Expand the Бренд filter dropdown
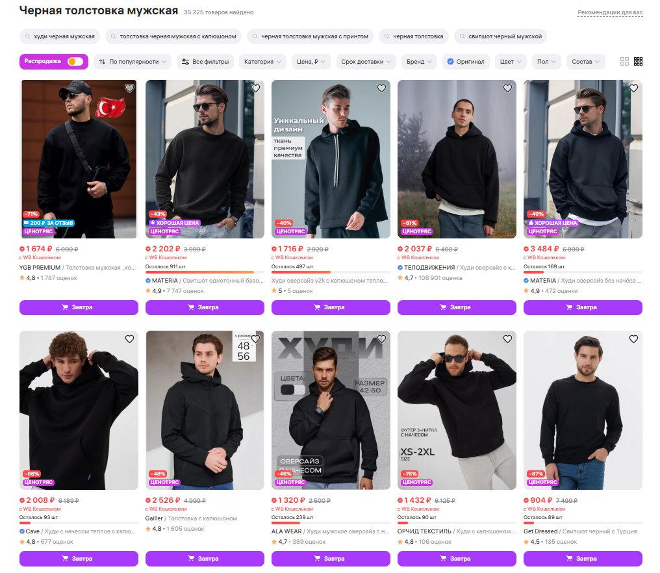The height and width of the screenshot is (573, 660). [x=420, y=62]
